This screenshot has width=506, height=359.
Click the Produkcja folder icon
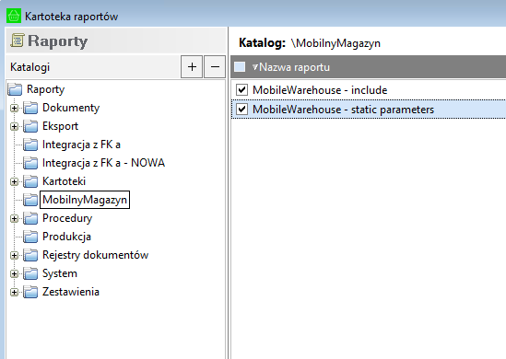[30, 237]
